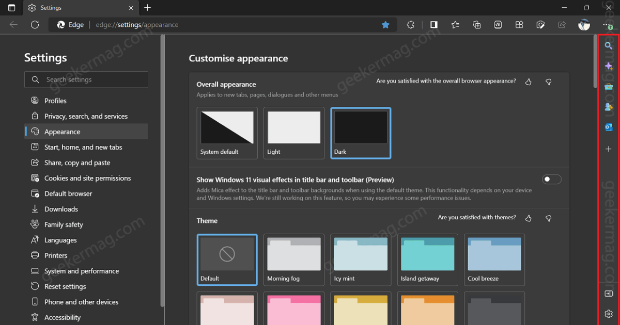
Task: Open the Settings and more ellipsis menu
Action: pos(607,24)
